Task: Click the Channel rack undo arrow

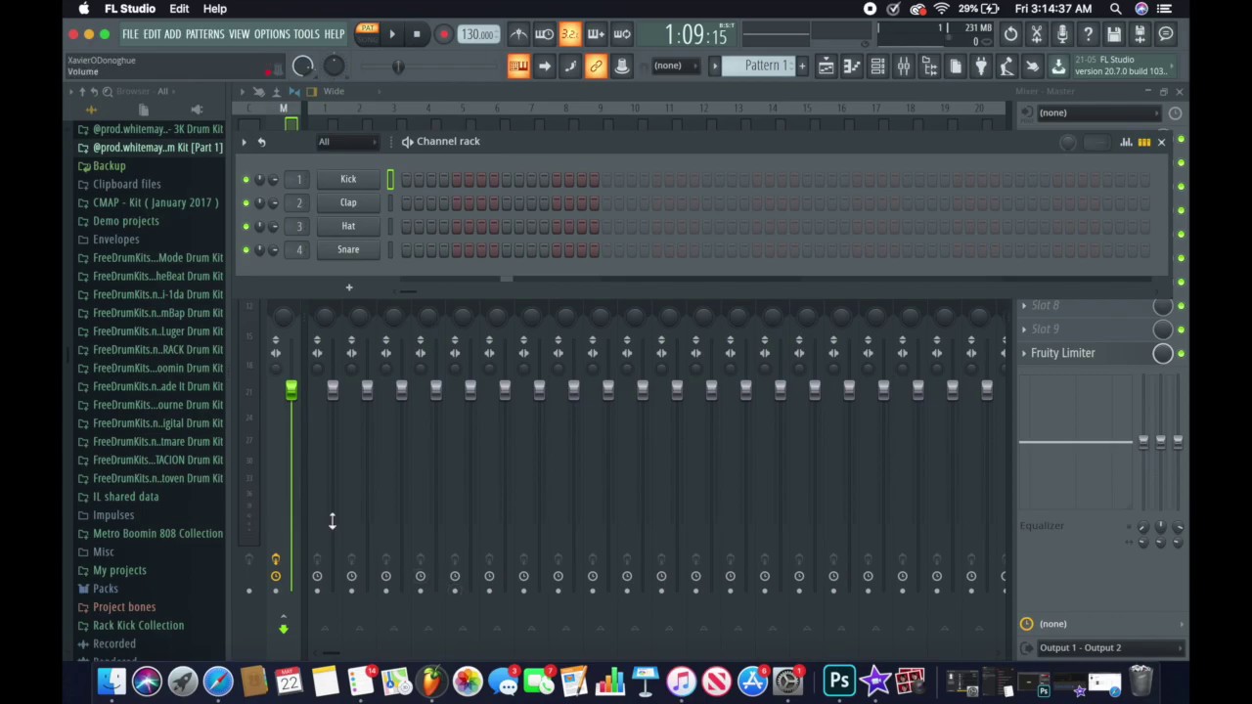Action: 261,143
